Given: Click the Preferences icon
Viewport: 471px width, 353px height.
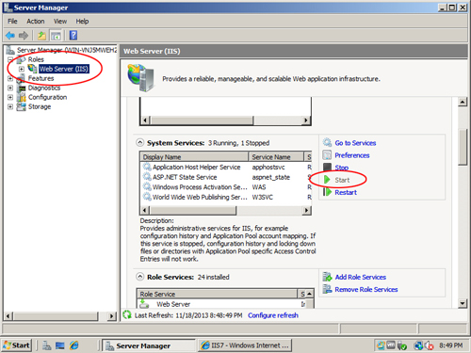Looking at the screenshot, I should click(x=327, y=154).
